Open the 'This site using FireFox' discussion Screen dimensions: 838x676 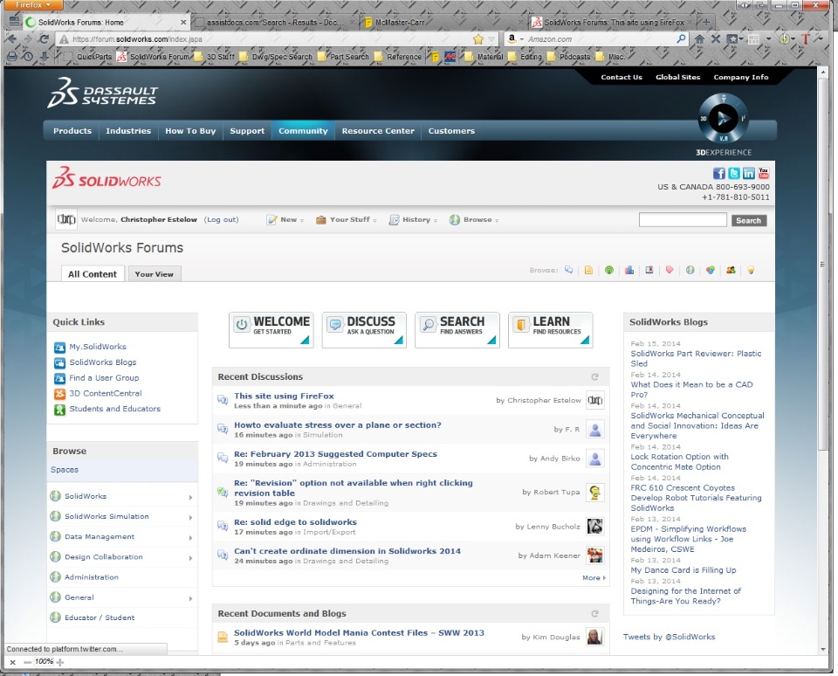coord(284,396)
